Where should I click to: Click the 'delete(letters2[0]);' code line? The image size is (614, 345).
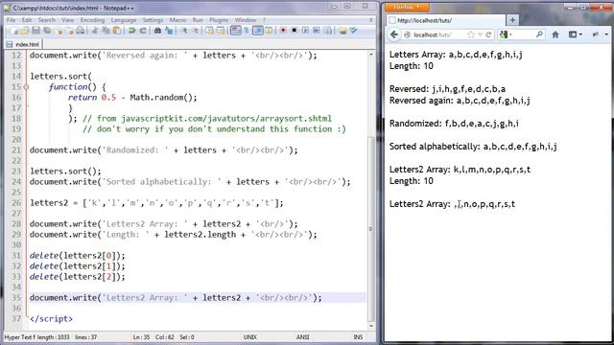[78, 256]
